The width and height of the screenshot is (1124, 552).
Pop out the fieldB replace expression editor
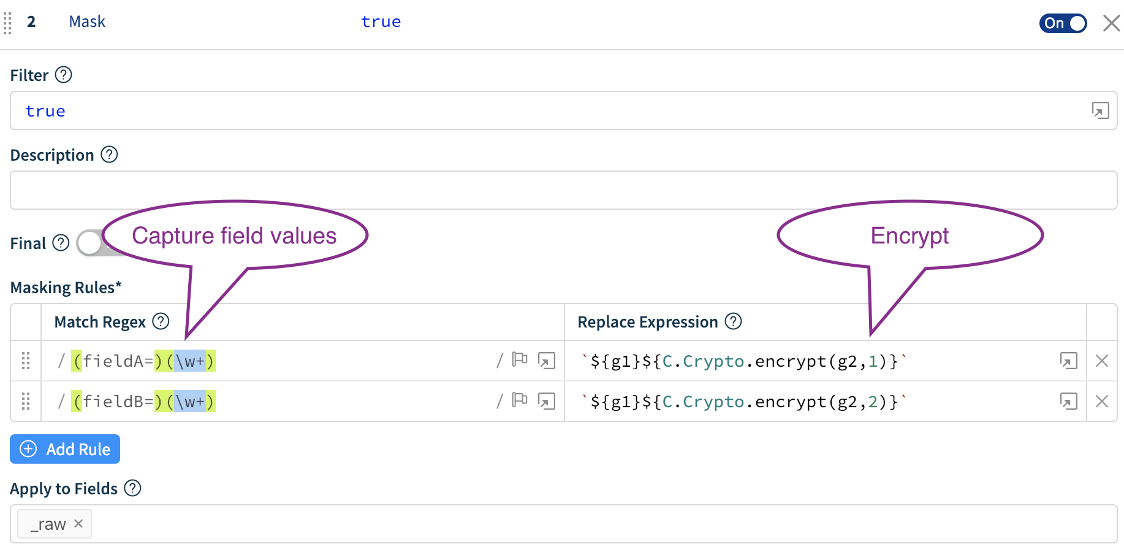pyautogui.click(x=1069, y=402)
